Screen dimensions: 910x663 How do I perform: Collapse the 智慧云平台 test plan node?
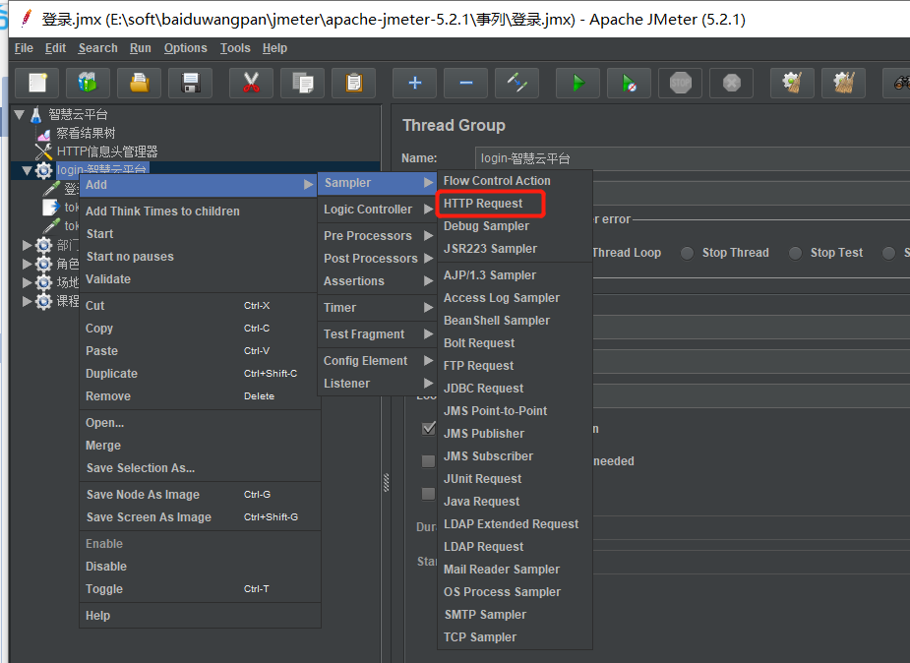(19, 115)
